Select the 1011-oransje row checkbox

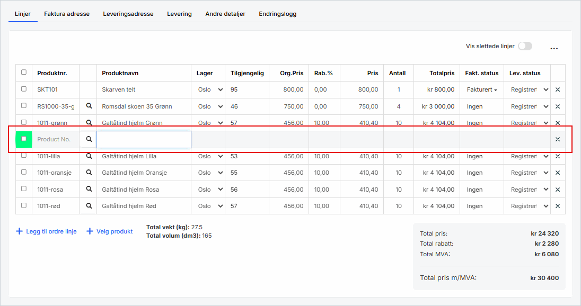(24, 173)
